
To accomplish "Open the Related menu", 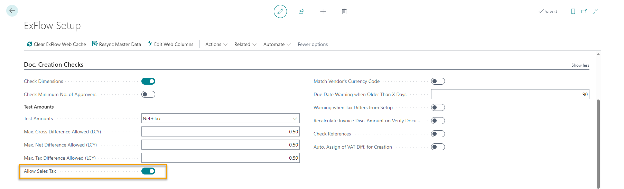I will (x=245, y=44).
